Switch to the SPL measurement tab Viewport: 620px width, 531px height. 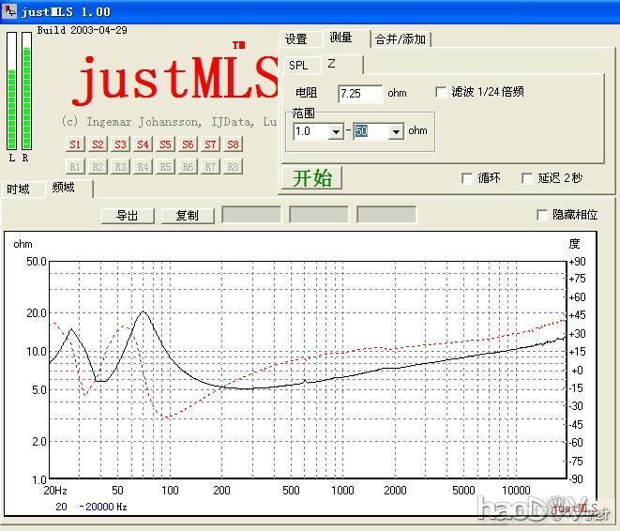pos(298,65)
